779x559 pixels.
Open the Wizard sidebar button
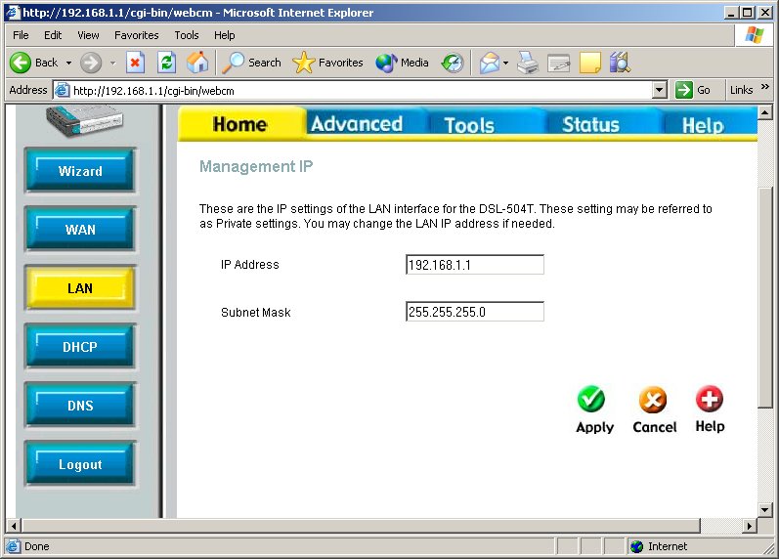(80, 170)
